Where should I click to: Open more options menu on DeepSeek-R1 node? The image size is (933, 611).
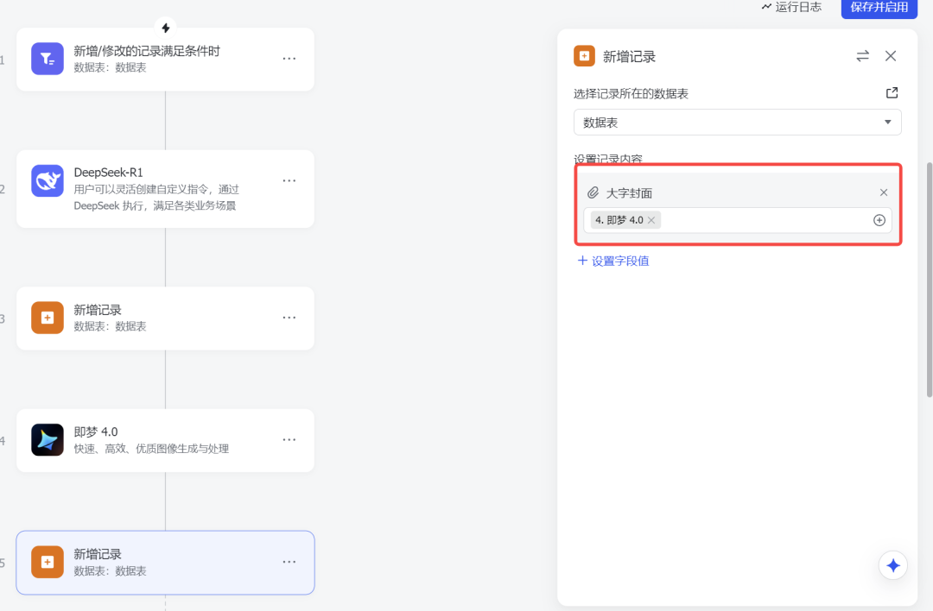click(x=289, y=180)
